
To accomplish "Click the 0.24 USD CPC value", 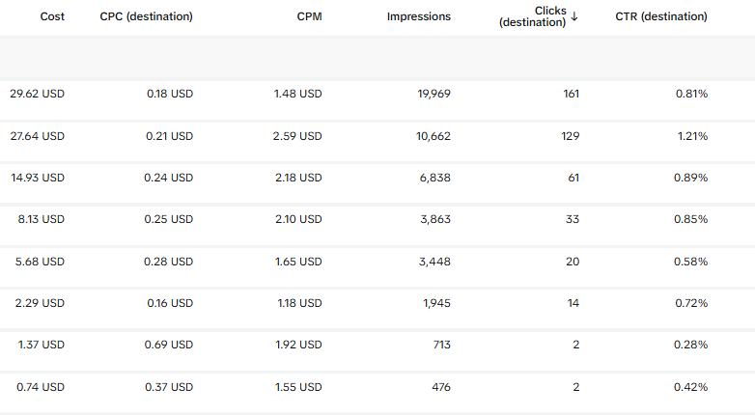I will 169,178.
